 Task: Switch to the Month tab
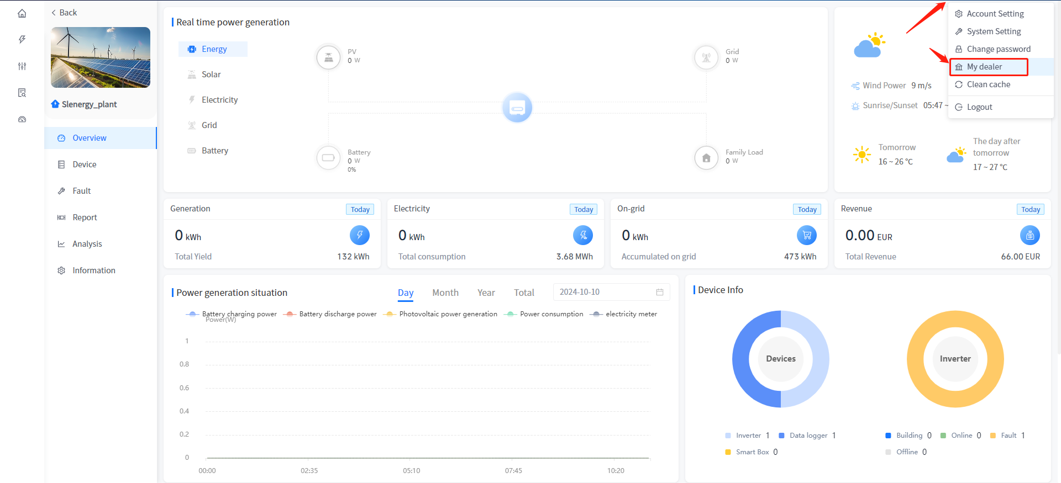pos(445,293)
